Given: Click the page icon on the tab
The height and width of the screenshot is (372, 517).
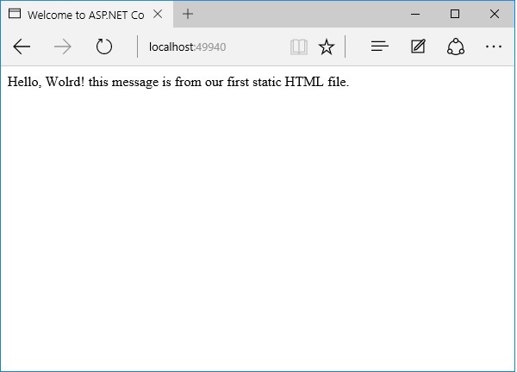Looking at the screenshot, I should tap(15, 15).
